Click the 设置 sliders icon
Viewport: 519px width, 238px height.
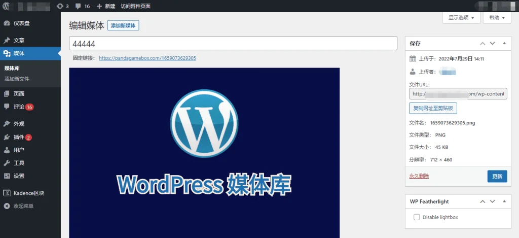click(x=7, y=176)
